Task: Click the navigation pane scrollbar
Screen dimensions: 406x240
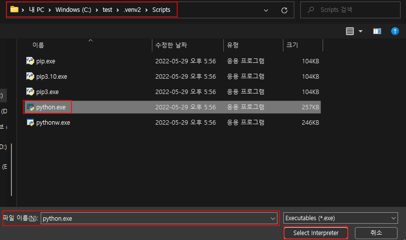Action: [x=11, y=170]
